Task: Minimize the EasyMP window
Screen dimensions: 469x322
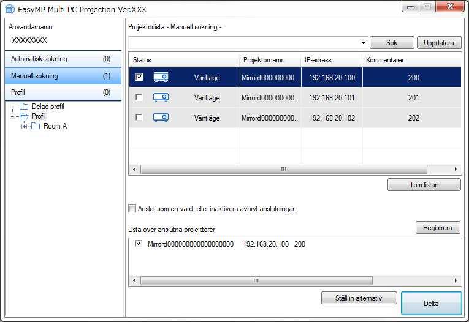Action: [x=411, y=7]
